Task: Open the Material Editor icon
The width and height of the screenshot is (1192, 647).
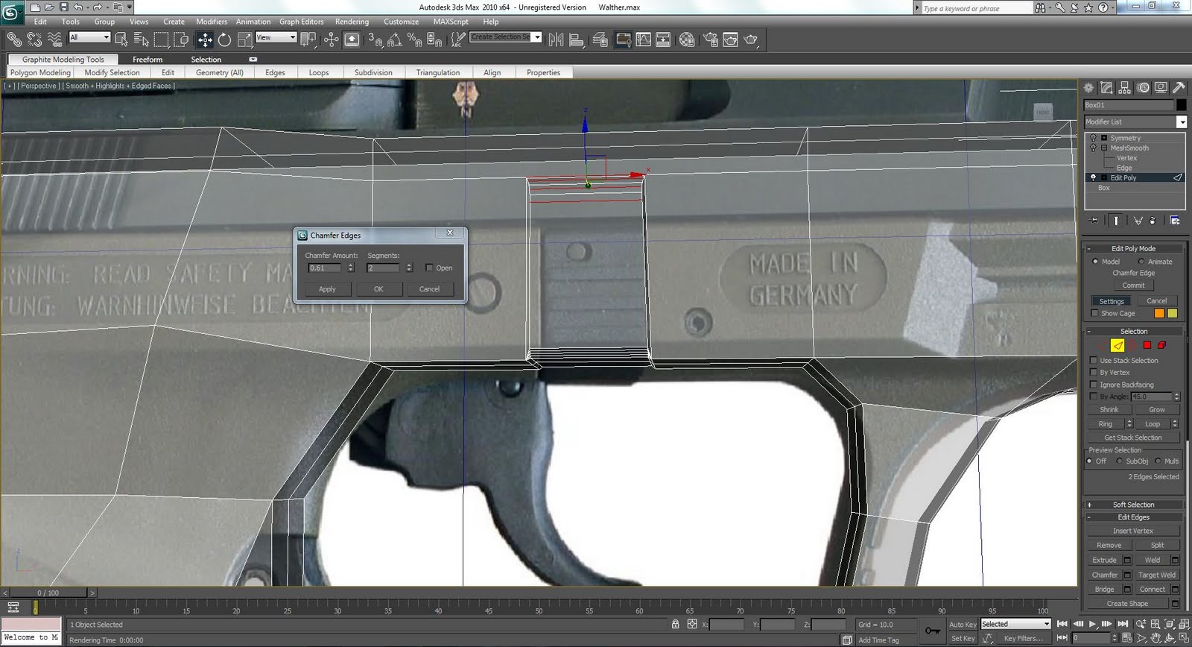Action: click(x=687, y=40)
